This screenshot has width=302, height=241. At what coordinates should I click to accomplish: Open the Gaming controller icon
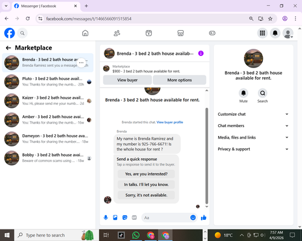[x=212, y=33]
